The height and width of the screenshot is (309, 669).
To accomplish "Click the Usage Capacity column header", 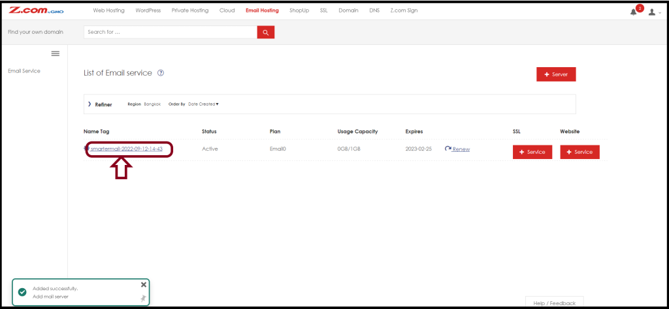I will tap(357, 132).
